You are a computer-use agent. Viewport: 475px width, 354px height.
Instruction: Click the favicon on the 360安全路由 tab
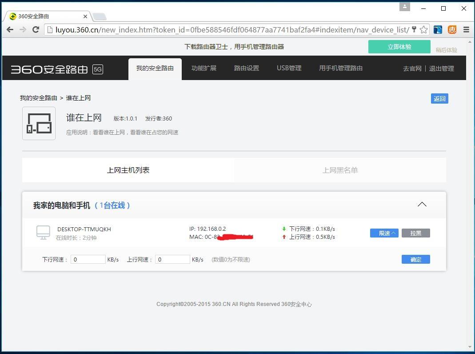coord(12,16)
